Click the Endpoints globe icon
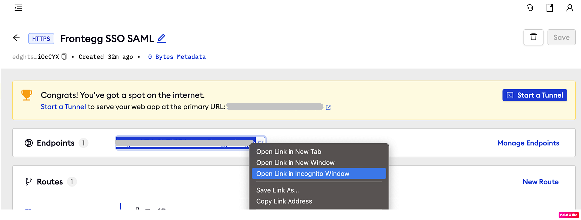Viewport: 581px width, 220px height. (29, 143)
